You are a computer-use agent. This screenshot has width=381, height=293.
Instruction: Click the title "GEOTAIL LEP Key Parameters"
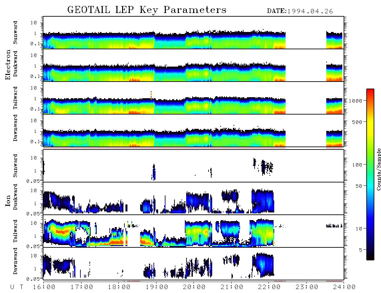coord(147,10)
